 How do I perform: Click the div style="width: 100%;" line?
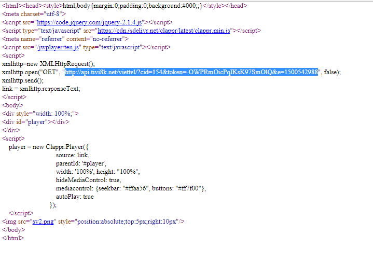click(40, 114)
